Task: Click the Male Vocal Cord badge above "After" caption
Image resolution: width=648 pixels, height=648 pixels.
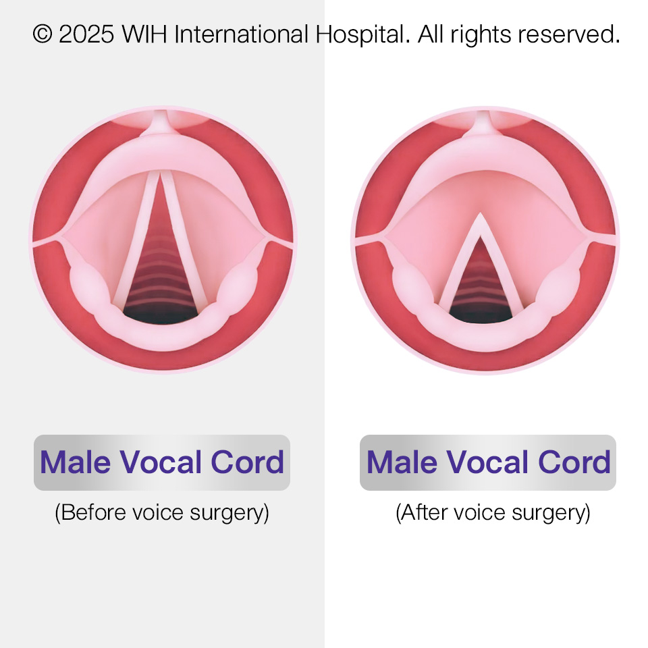Action: point(488,462)
